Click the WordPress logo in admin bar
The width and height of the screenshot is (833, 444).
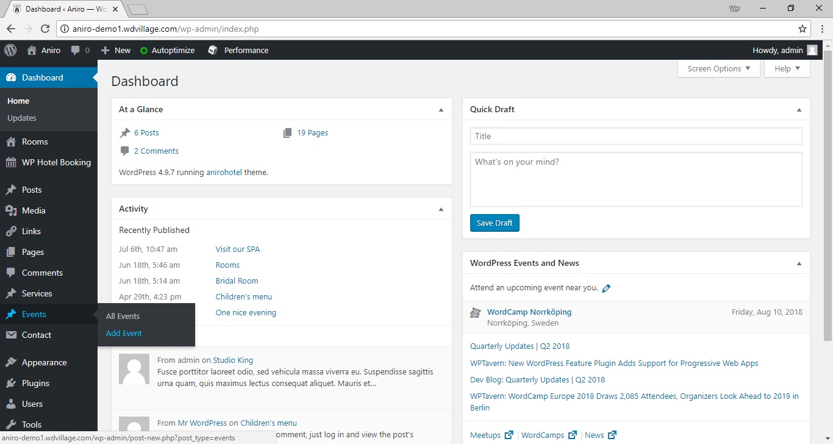(10, 51)
